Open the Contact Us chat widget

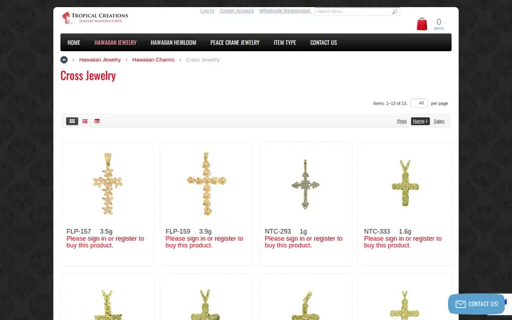click(x=476, y=304)
